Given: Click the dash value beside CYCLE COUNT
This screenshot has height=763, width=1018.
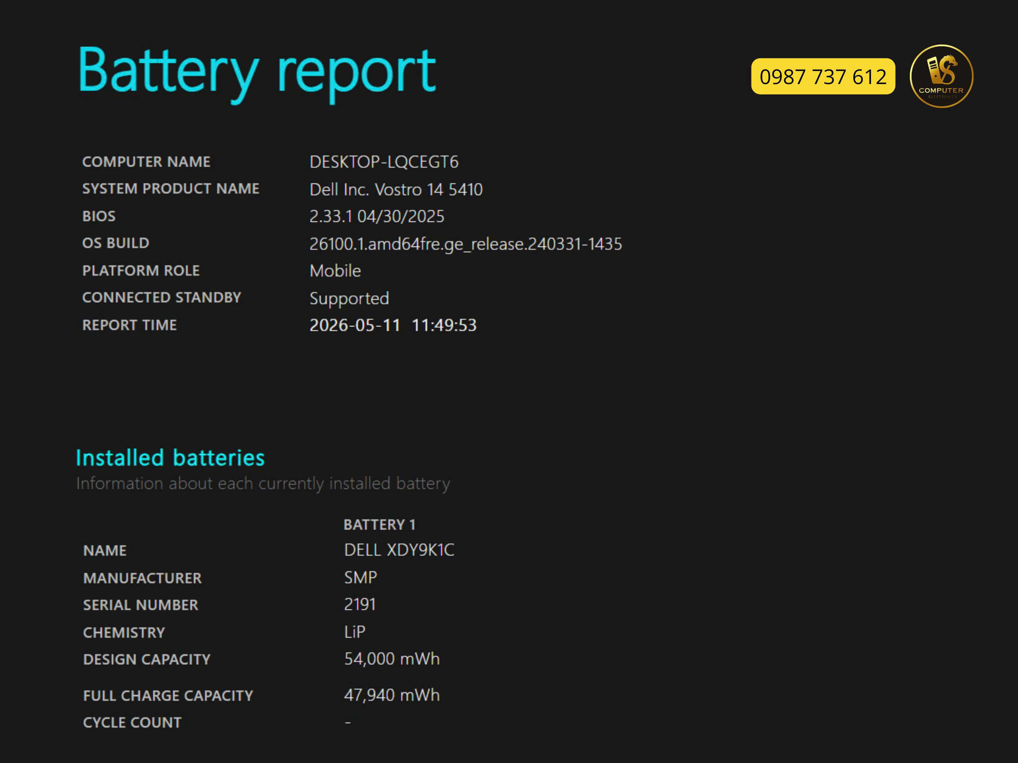Looking at the screenshot, I should click(x=348, y=722).
